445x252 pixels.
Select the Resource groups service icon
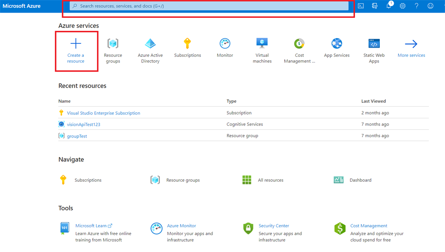(113, 43)
